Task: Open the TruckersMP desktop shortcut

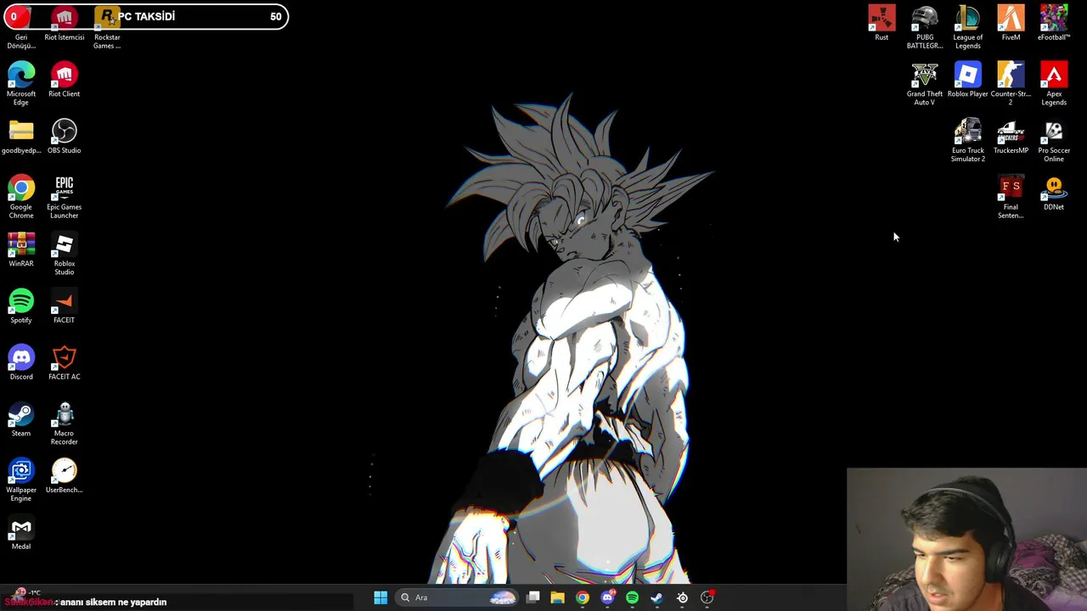Action: [1011, 136]
